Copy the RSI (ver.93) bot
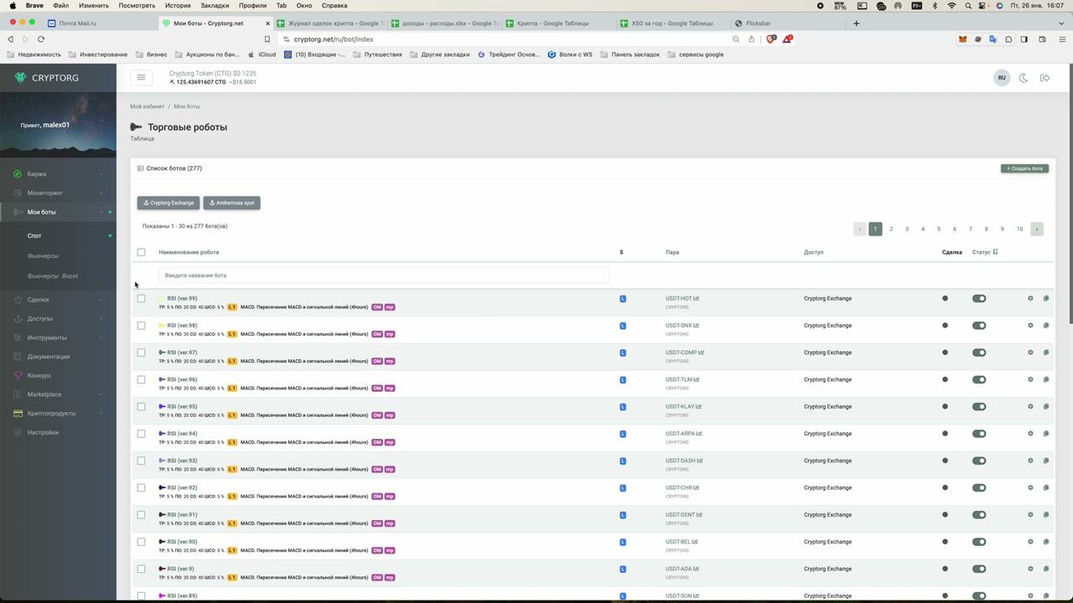Image resolution: width=1073 pixels, height=603 pixels. [x=1046, y=461]
